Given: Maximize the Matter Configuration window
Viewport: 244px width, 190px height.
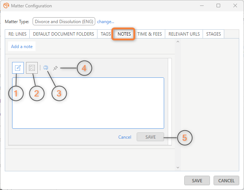Looking at the screenshot, I should click(218, 6).
